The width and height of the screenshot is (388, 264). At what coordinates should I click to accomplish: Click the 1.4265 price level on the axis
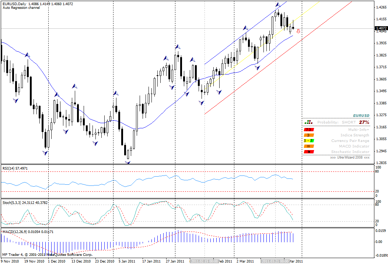381,7
